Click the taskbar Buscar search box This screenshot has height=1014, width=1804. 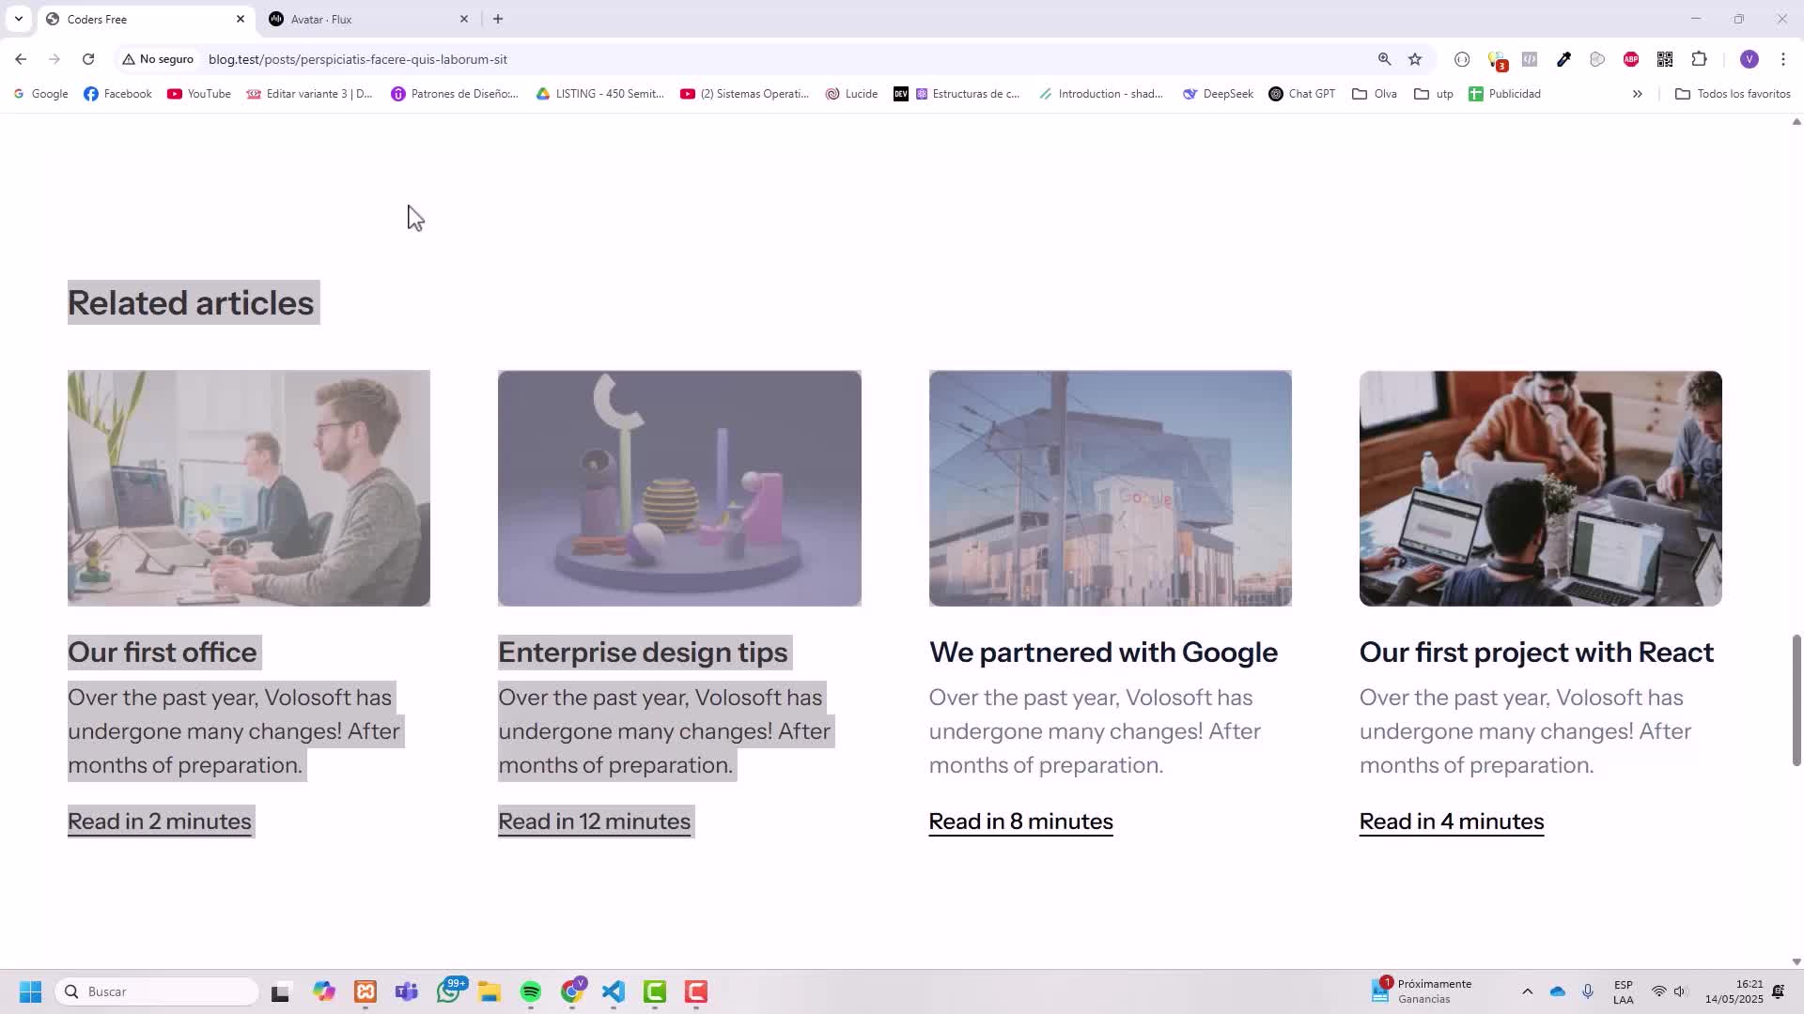pos(158,991)
